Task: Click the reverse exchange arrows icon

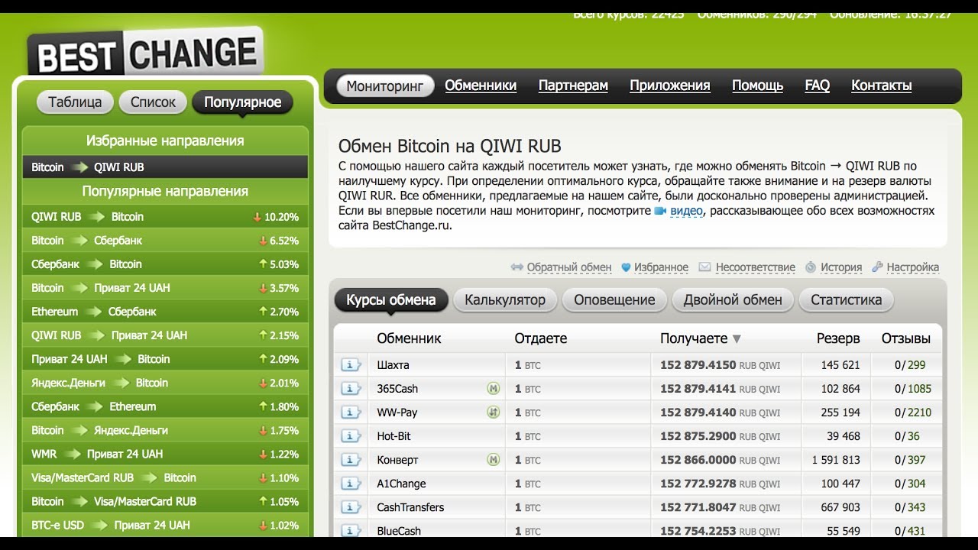Action: [517, 267]
